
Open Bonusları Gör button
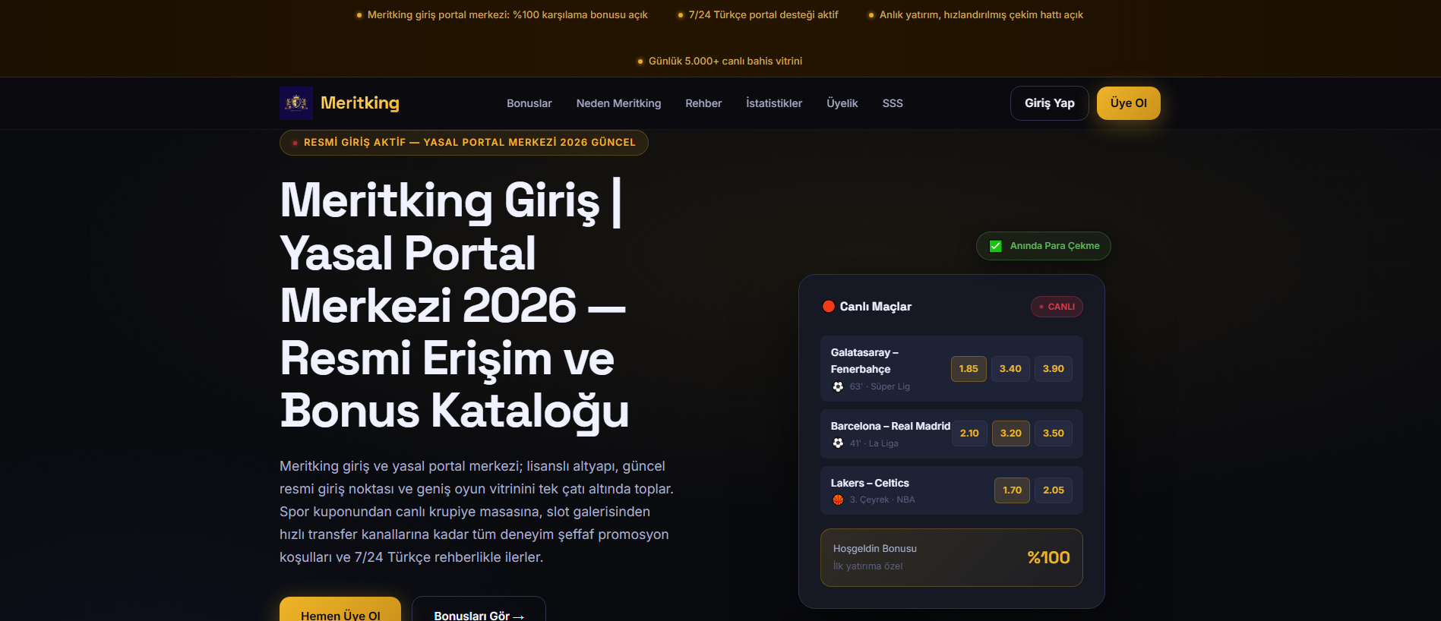(x=479, y=610)
